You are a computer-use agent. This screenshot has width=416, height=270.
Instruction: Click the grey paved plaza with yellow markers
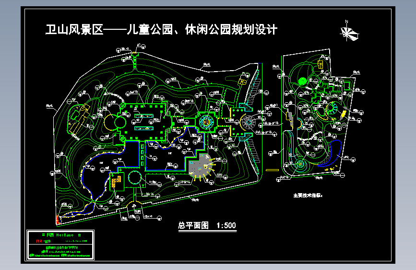coord(201,166)
